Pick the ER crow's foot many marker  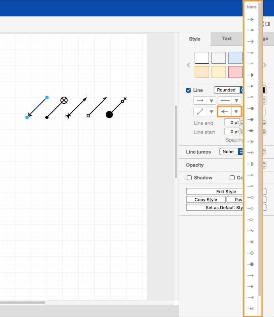[x=251, y=298]
